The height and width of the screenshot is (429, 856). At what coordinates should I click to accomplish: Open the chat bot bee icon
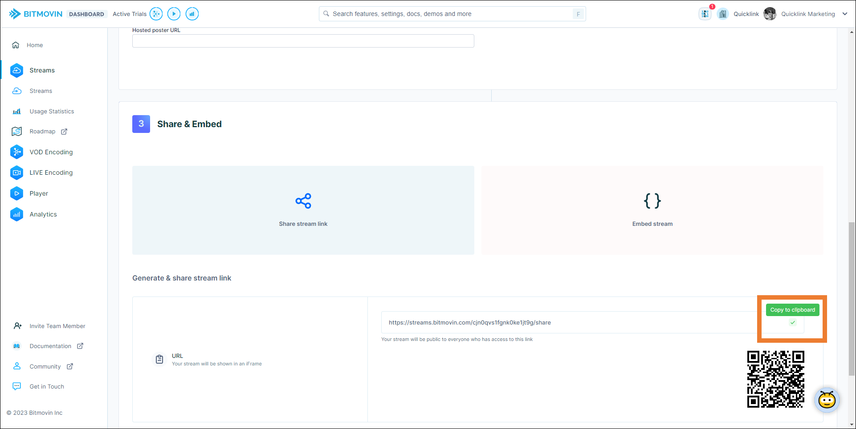pos(827,400)
